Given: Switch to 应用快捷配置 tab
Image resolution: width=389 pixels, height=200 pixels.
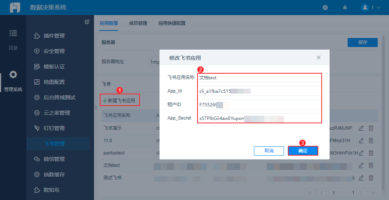Looking at the screenshot, I should click(172, 23).
